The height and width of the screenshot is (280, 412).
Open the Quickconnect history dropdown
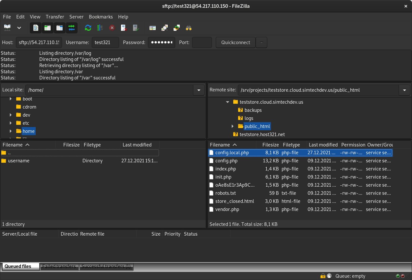(261, 42)
